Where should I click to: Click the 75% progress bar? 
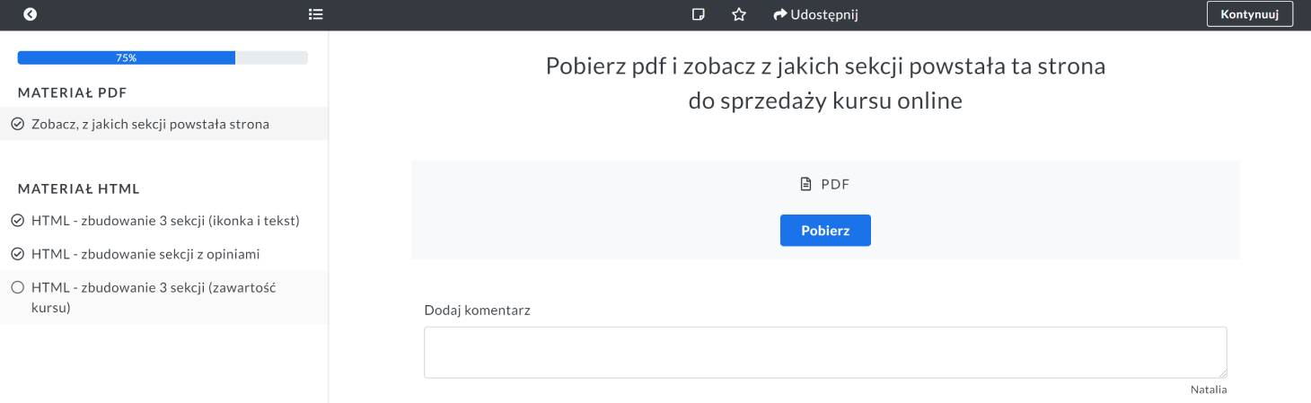tap(163, 57)
